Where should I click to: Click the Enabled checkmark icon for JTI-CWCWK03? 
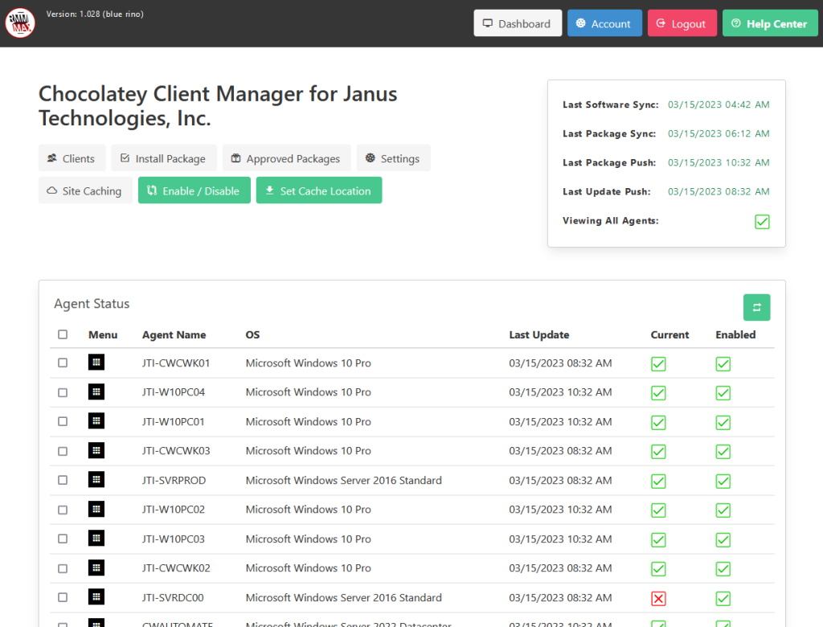click(723, 452)
